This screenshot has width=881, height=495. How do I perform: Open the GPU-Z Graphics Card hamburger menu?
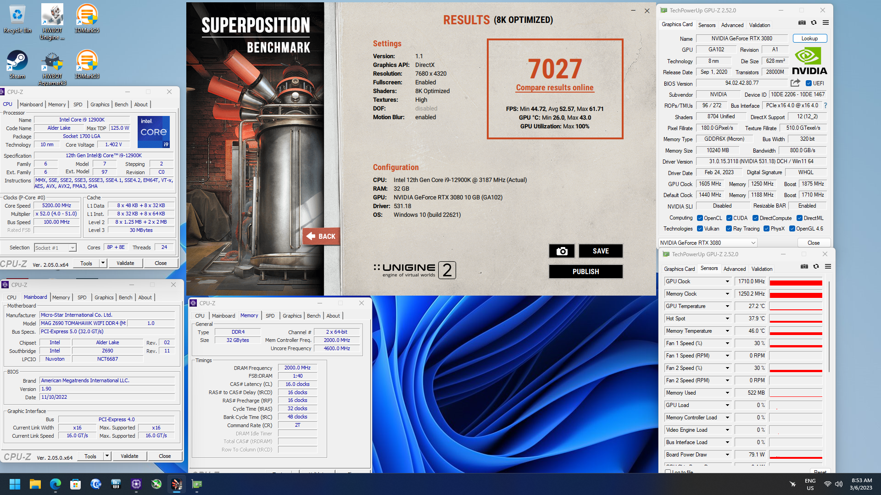825,22
